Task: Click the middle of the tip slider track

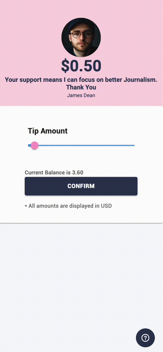Action: [x=81, y=145]
